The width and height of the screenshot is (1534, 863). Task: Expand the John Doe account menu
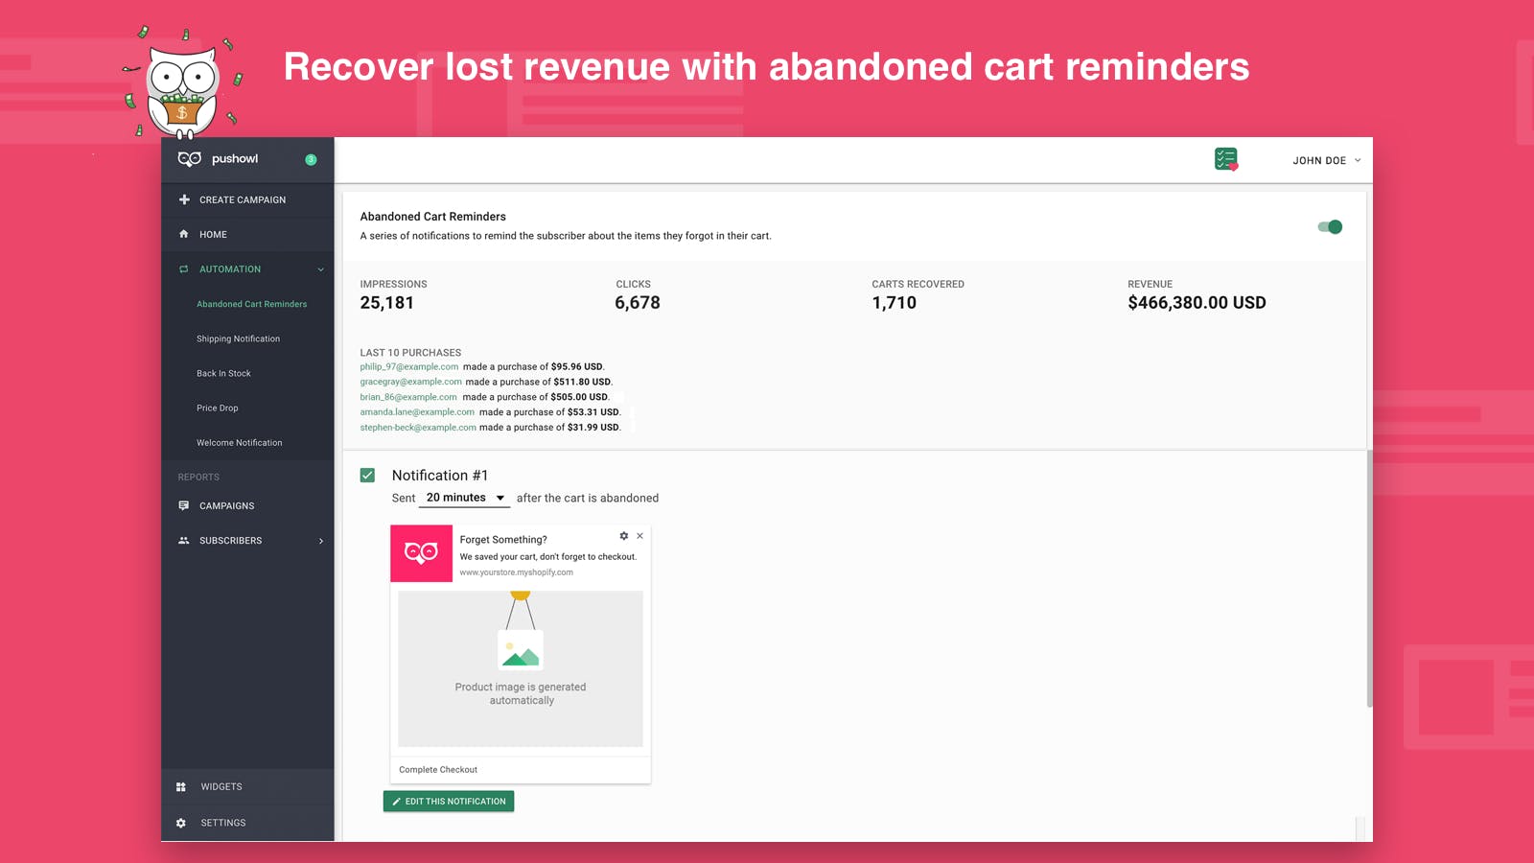(1327, 160)
